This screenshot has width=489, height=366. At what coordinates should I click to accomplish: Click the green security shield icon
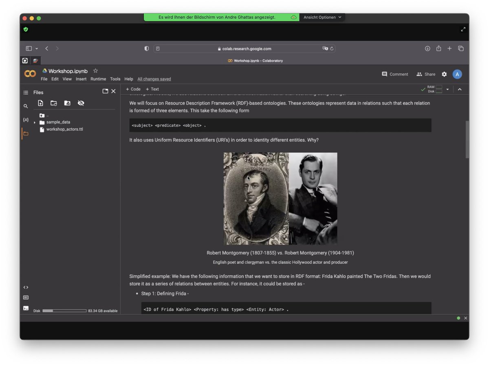point(26,29)
